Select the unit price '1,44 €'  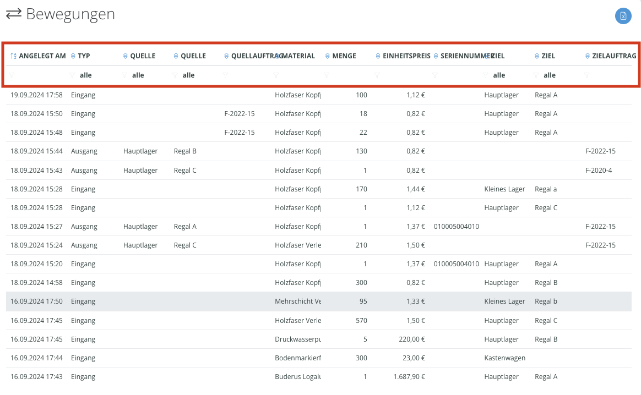[x=416, y=189]
